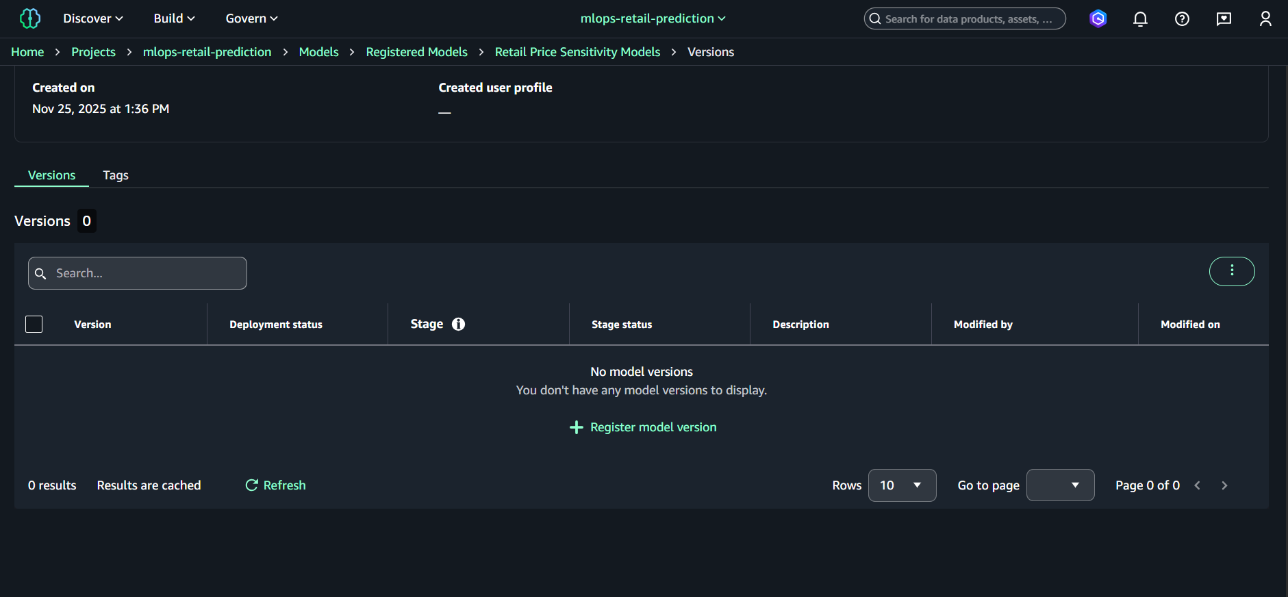1288x597 pixels.
Task: Navigate to Registered Models breadcrumb
Action: (x=416, y=52)
